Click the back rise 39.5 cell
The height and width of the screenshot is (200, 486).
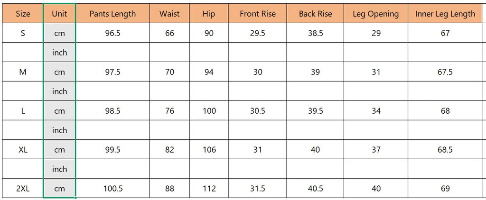click(315, 110)
